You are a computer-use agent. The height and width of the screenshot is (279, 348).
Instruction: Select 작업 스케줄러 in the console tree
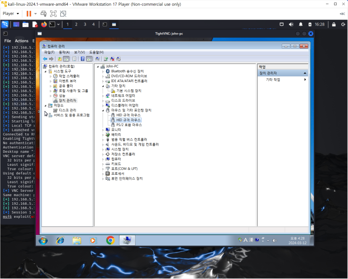coord(69,76)
